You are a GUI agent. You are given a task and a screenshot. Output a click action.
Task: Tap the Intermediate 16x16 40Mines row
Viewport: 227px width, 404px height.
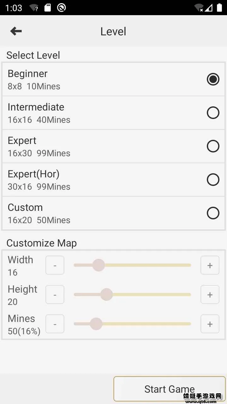95,113
